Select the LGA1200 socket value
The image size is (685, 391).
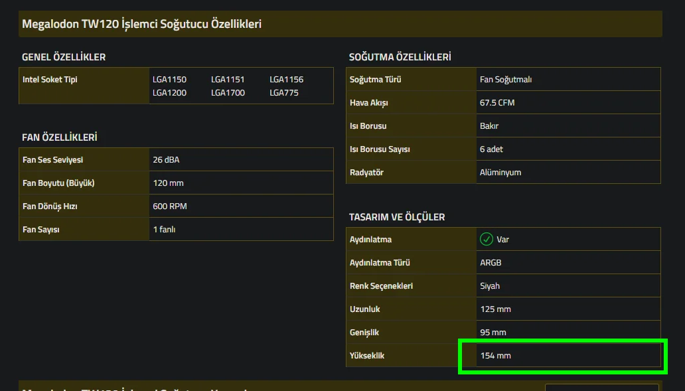point(169,93)
